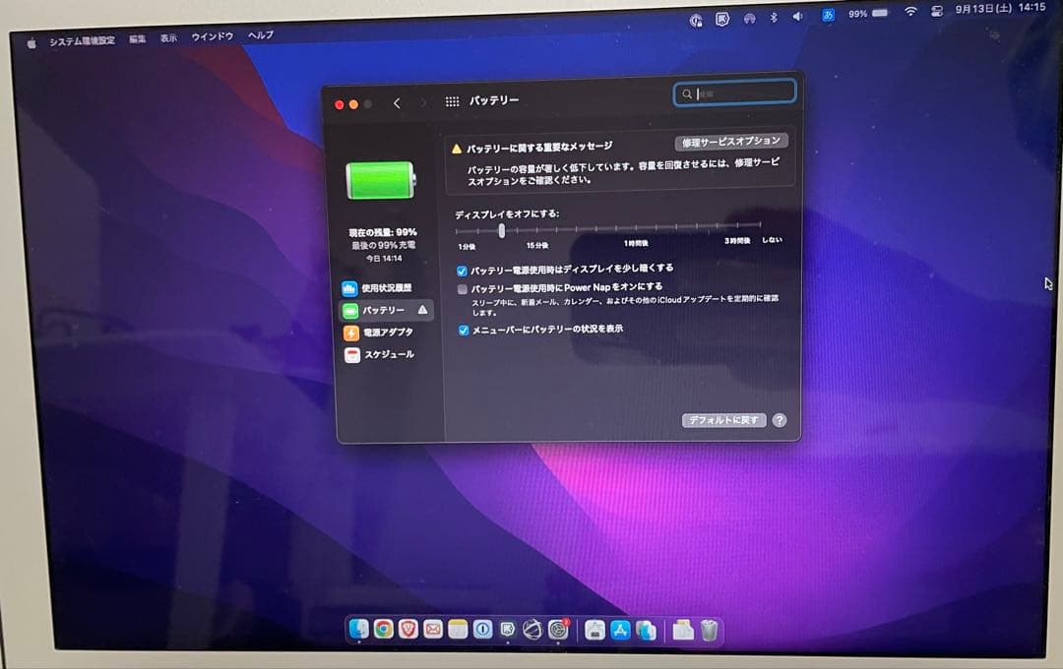Screen dimensions: 1063x669
Task: Click the show-all-preferences grid icon
Action: pos(451,99)
